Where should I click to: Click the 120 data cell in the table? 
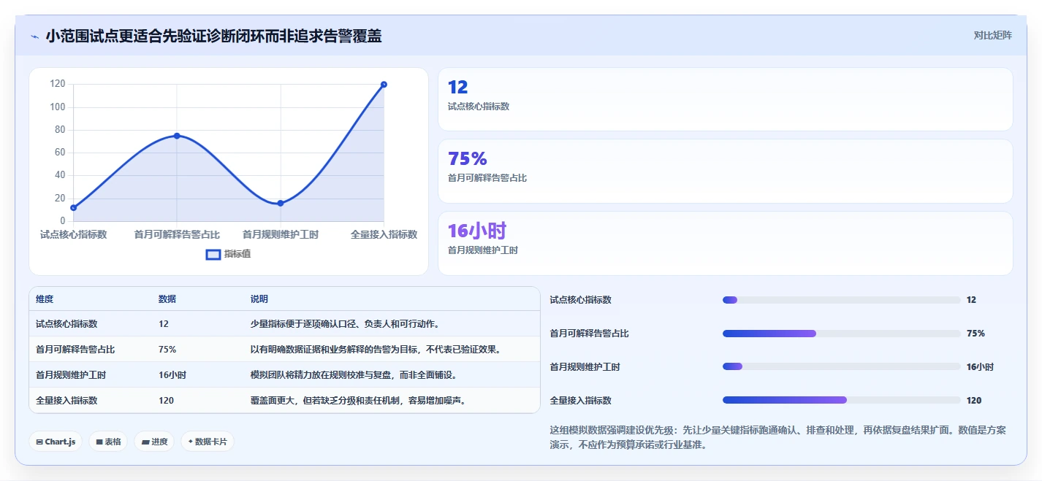166,400
